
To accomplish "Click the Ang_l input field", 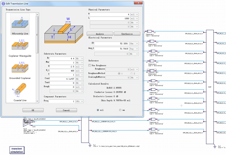I will point(112,49).
